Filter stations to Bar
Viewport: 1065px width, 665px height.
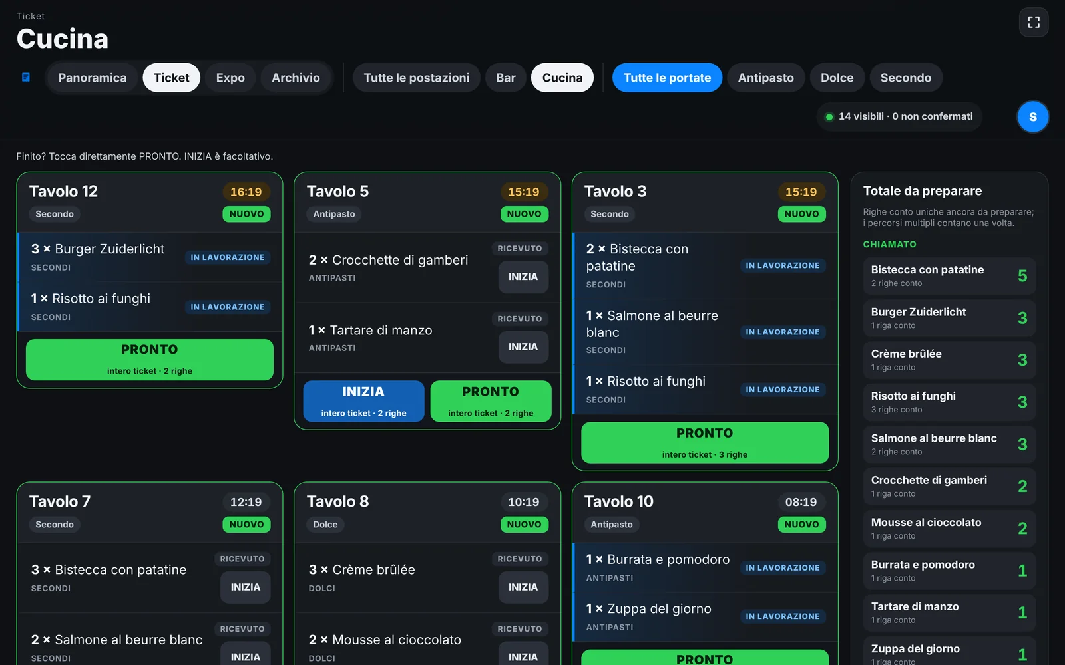click(506, 78)
